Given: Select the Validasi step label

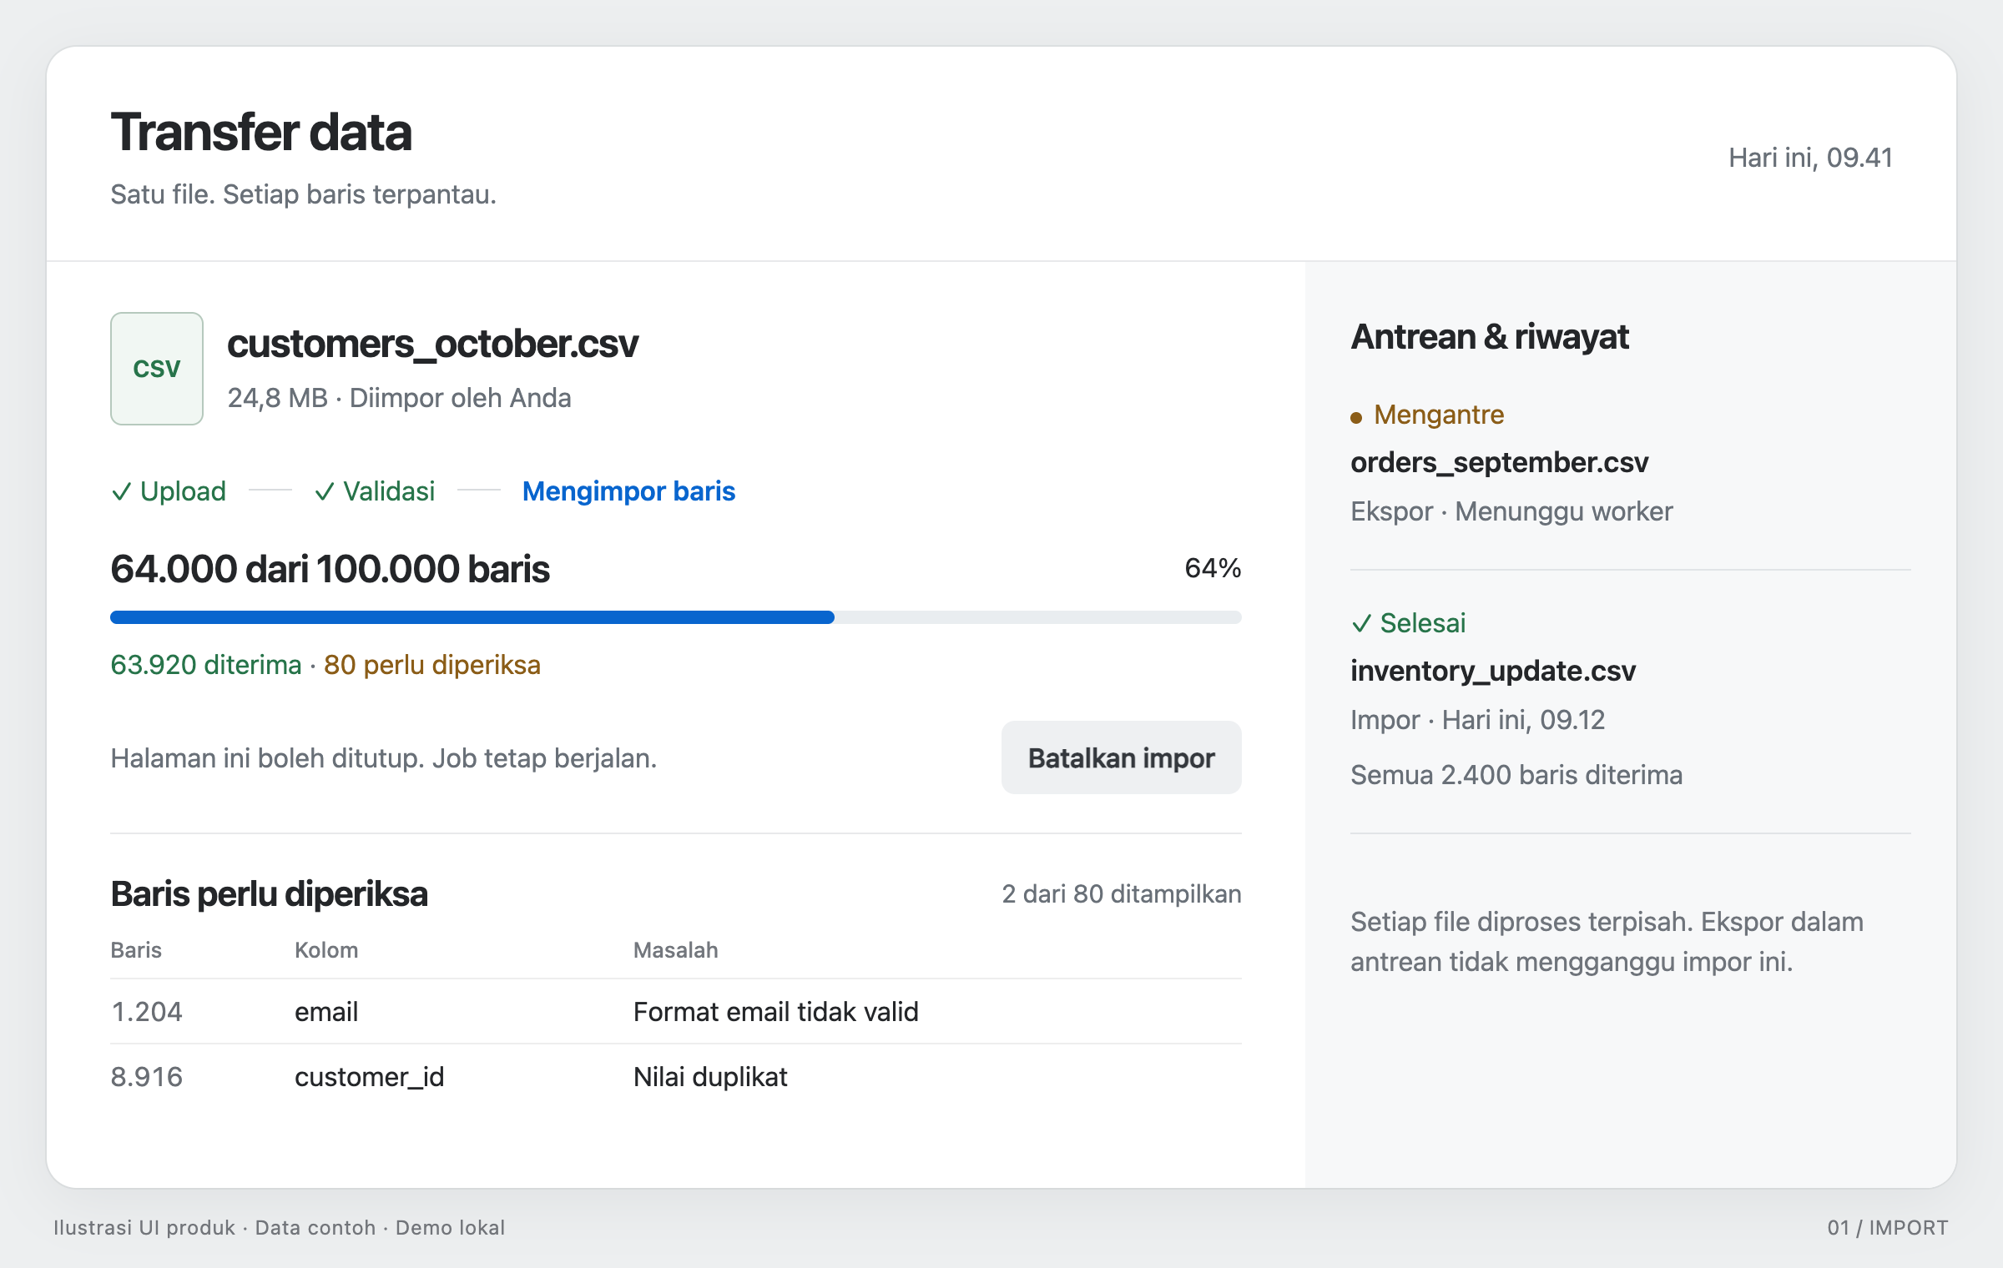Looking at the screenshot, I should pos(389,491).
